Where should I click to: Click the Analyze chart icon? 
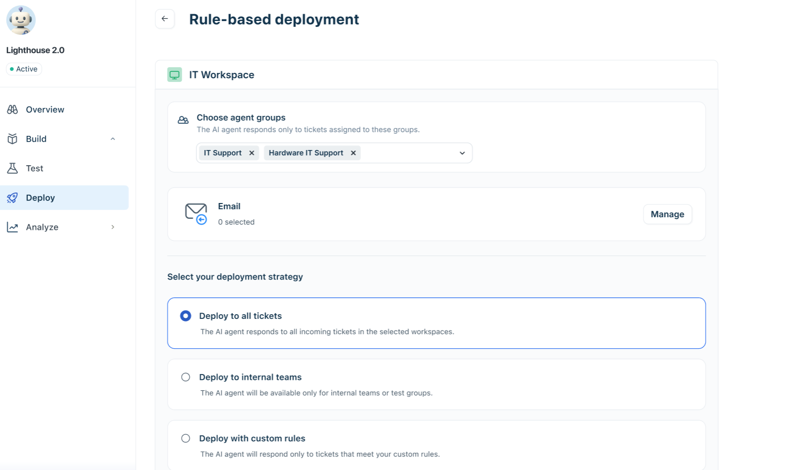click(13, 227)
